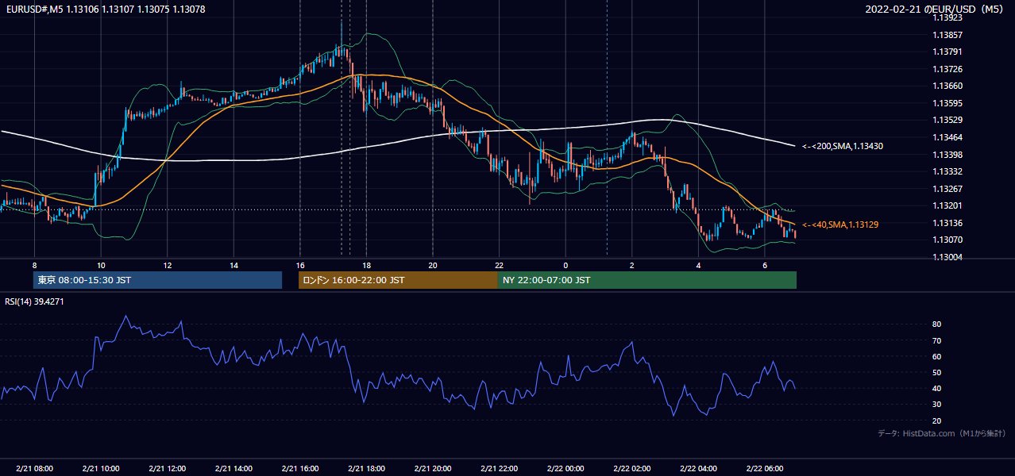Click price axis label 1.13464

[x=947, y=137]
